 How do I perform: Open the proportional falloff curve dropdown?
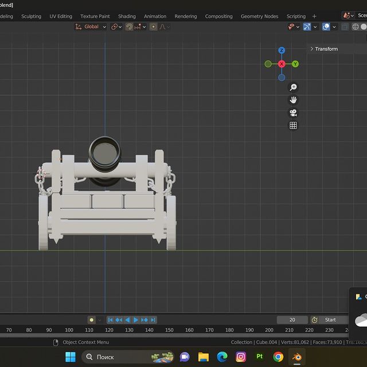click(x=165, y=27)
